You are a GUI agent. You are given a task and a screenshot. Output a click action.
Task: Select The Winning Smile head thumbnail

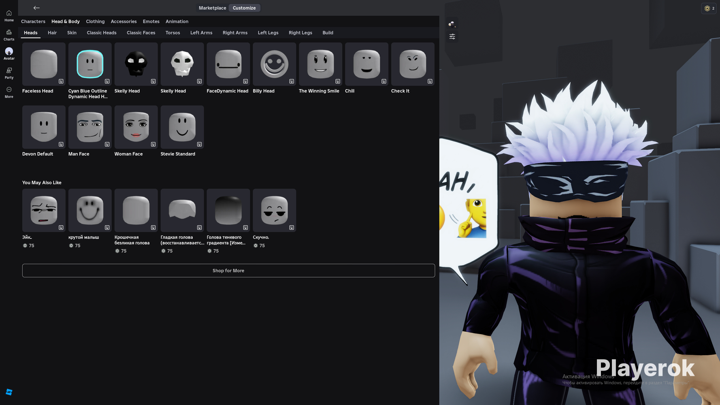(321, 64)
